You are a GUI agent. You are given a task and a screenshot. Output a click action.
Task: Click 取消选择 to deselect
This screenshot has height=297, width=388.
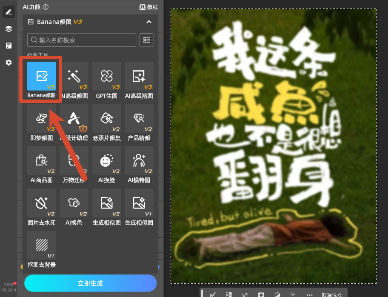pyautogui.click(x=331, y=294)
